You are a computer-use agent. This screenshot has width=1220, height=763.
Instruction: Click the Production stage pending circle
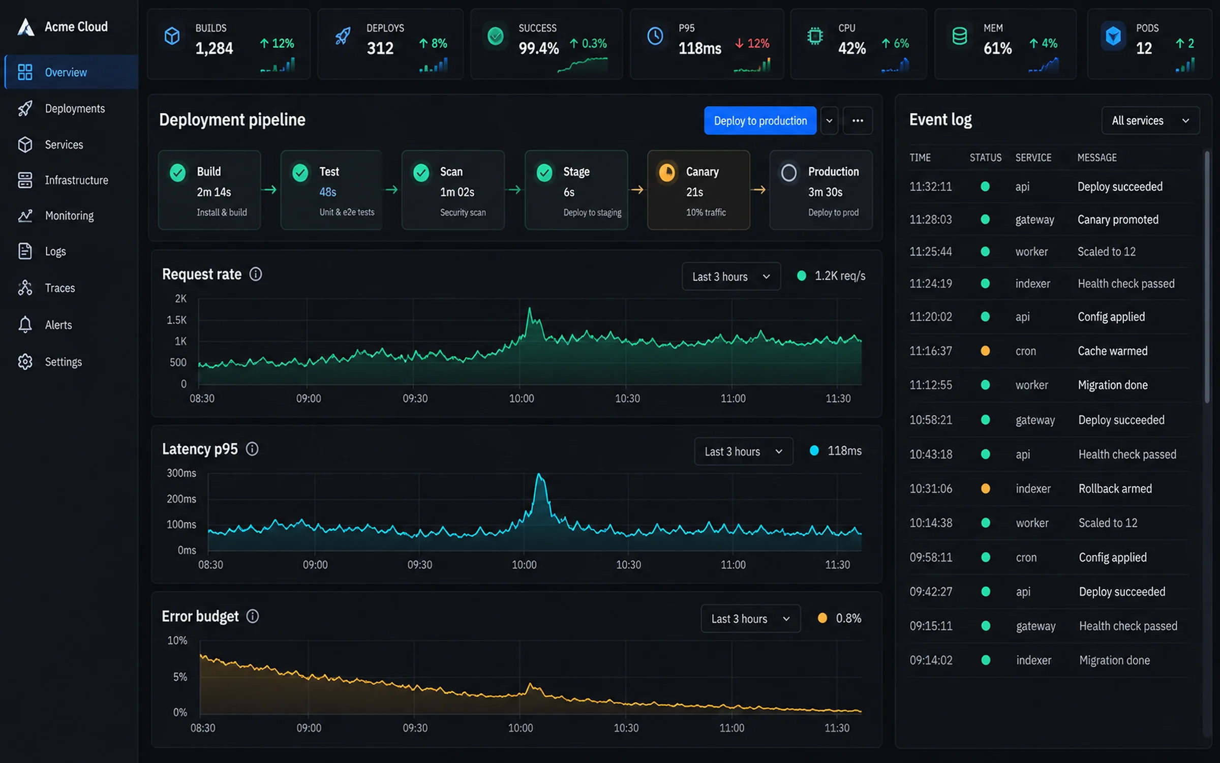pyautogui.click(x=789, y=173)
